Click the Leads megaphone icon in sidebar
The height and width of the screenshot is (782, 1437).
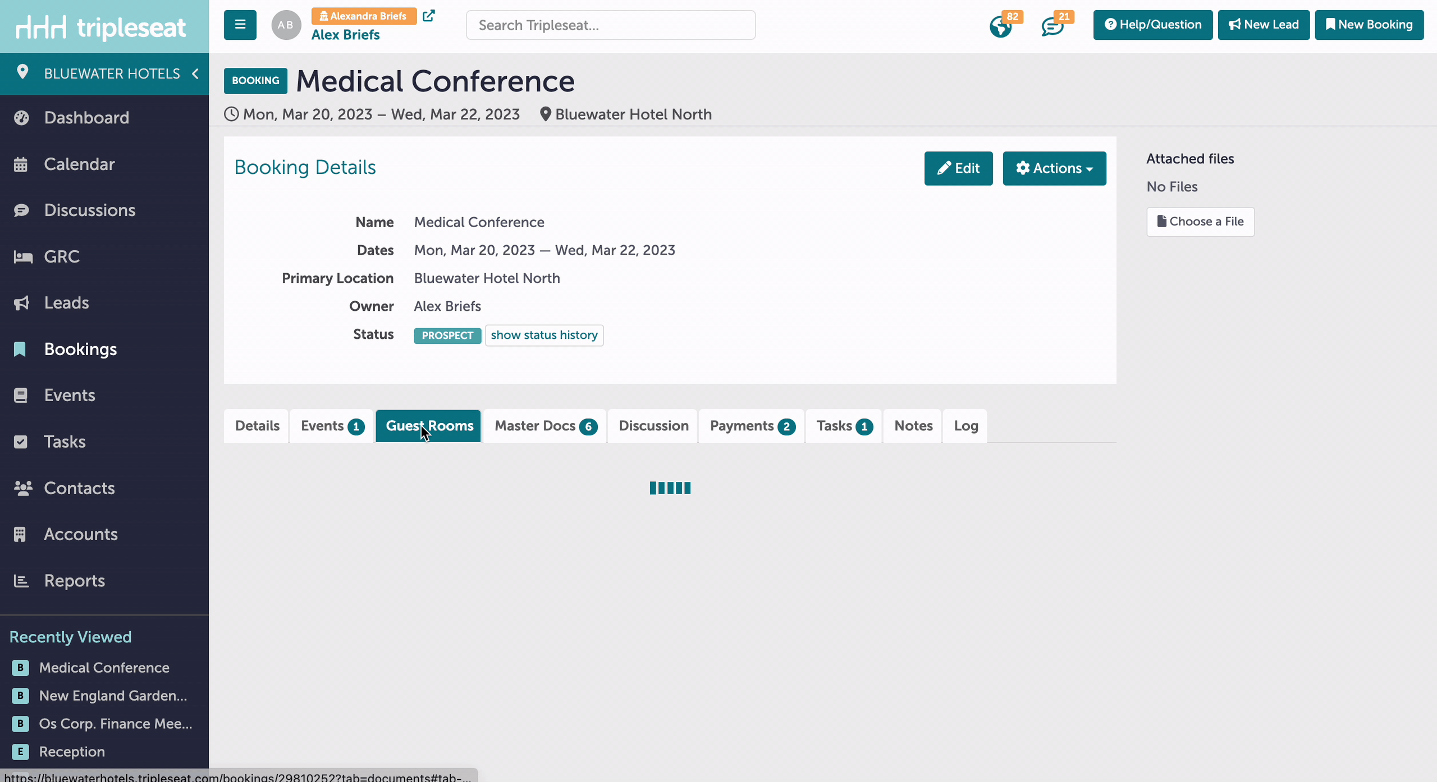pos(21,303)
